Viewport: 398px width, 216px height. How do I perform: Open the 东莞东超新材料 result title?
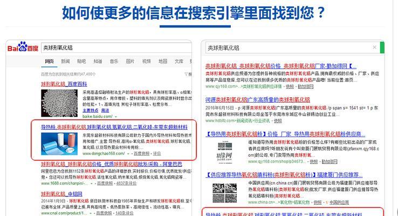coord(114,127)
